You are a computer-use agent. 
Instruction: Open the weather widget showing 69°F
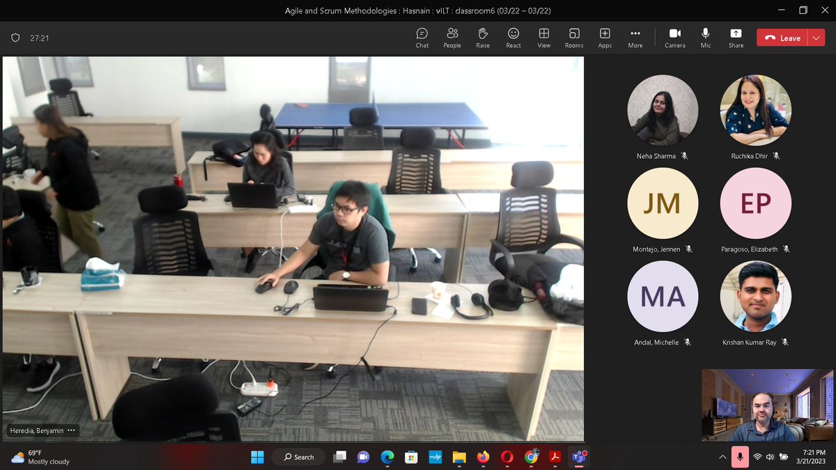point(40,457)
